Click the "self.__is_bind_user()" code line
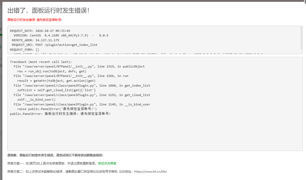Image resolution: width=306 pixels, height=180 pixels. point(36,100)
